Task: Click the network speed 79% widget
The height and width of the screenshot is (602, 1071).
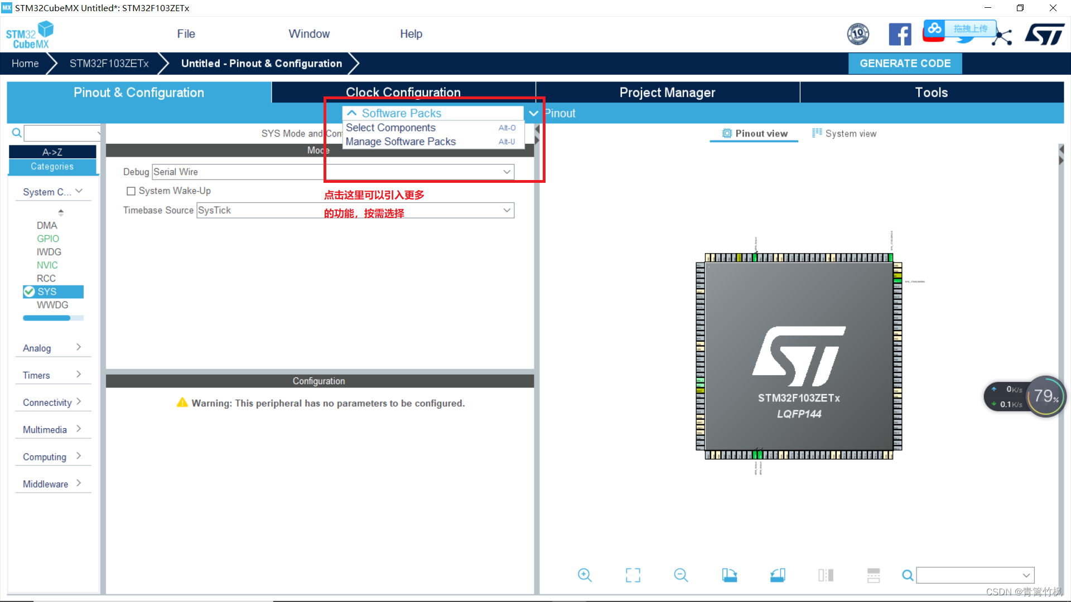Action: 1025,396
